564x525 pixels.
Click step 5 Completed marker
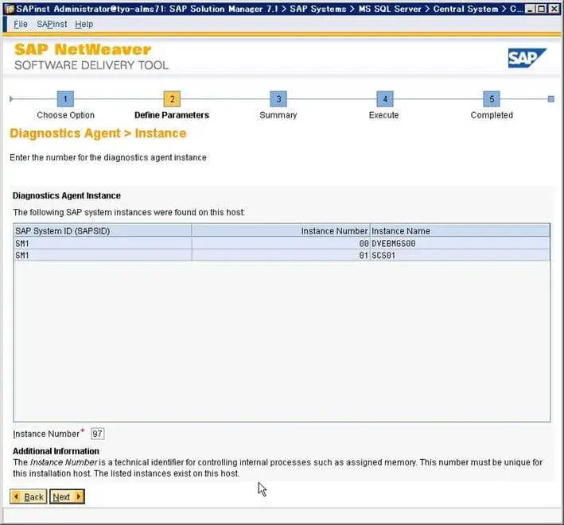click(492, 99)
